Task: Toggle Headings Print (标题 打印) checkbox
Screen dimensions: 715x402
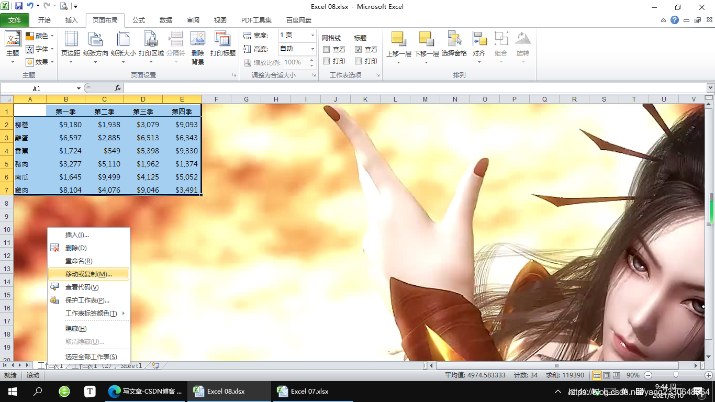Action: pyautogui.click(x=359, y=61)
